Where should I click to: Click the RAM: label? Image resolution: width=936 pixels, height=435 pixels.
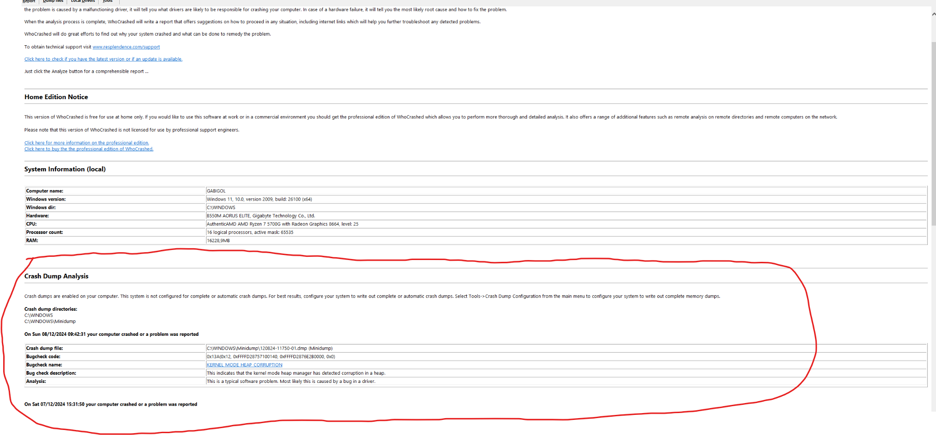(32, 240)
